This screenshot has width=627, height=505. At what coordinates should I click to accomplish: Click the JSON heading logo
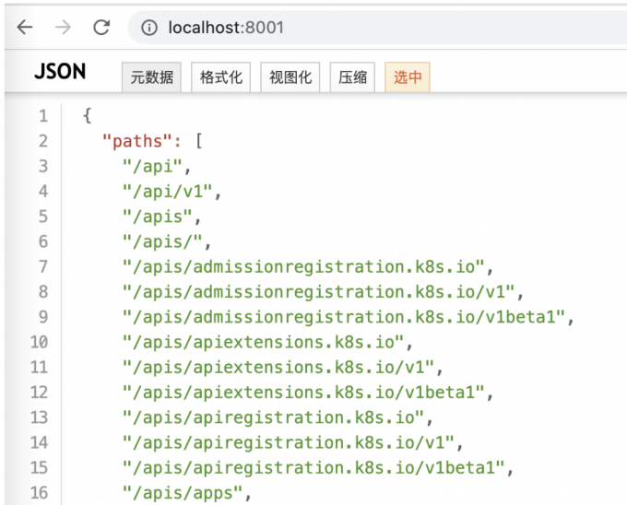[60, 72]
